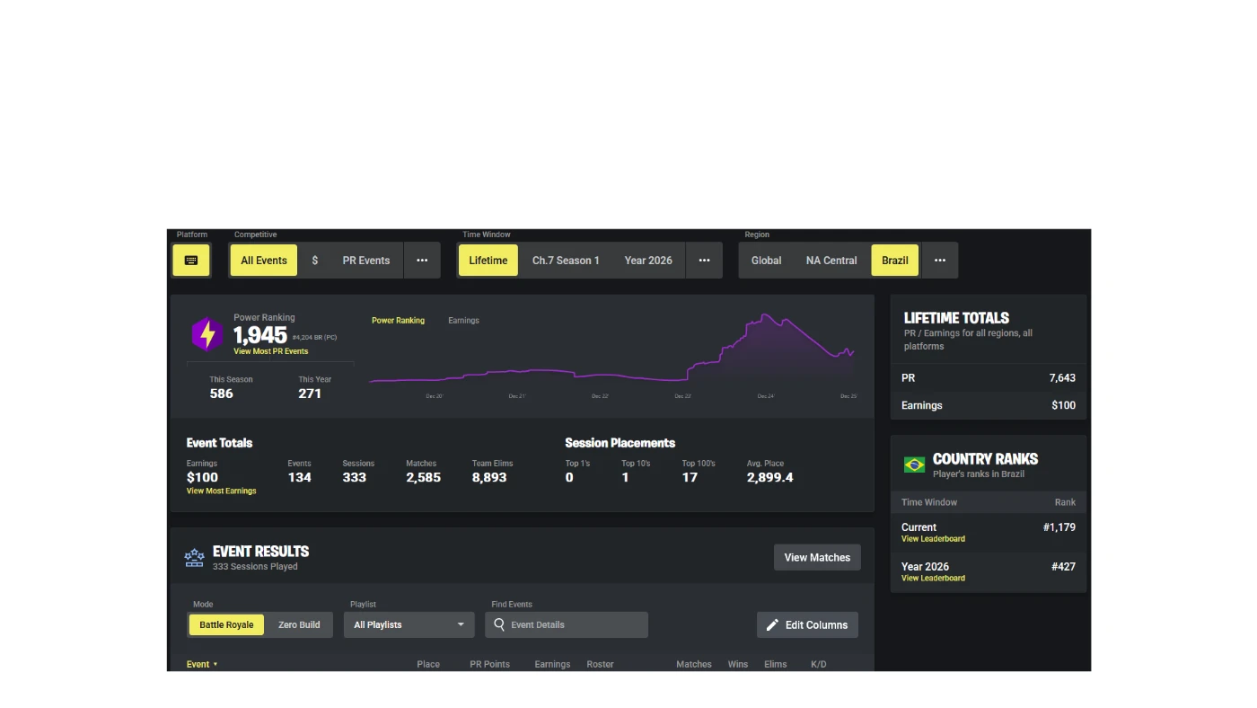Viewport: 1257px width, 708px height.
Task: Click the Event Results podium icon
Action: [x=195, y=558]
